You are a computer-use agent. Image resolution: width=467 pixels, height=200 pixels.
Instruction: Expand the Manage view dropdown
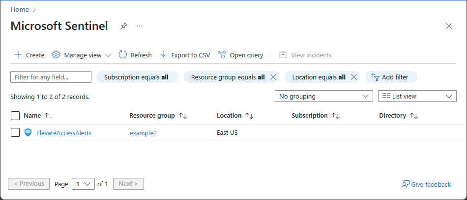click(82, 55)
